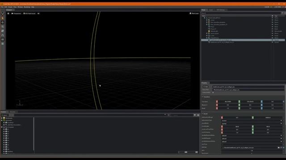
Task: Open the Content browser options menu icon
Action: coord(198,115)
